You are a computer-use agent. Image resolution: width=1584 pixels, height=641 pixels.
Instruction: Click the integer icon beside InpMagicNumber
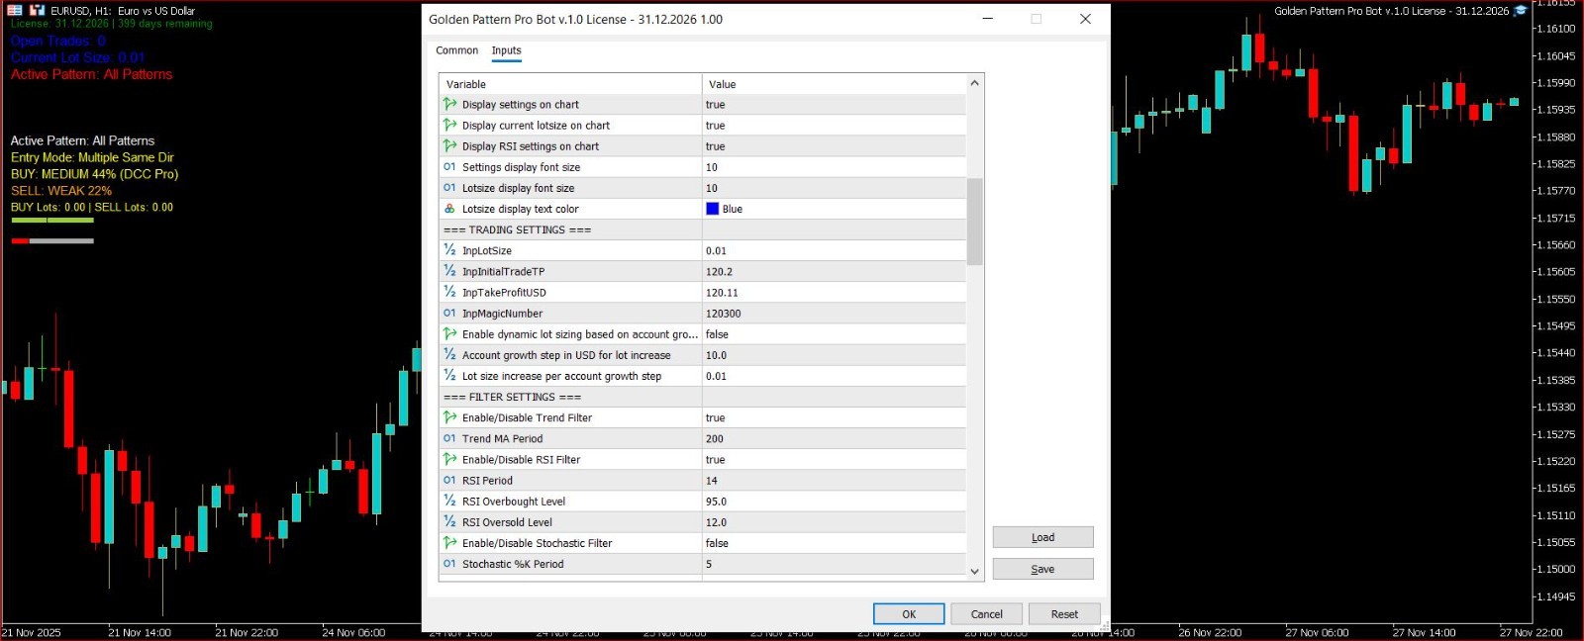tap(449, 314)
